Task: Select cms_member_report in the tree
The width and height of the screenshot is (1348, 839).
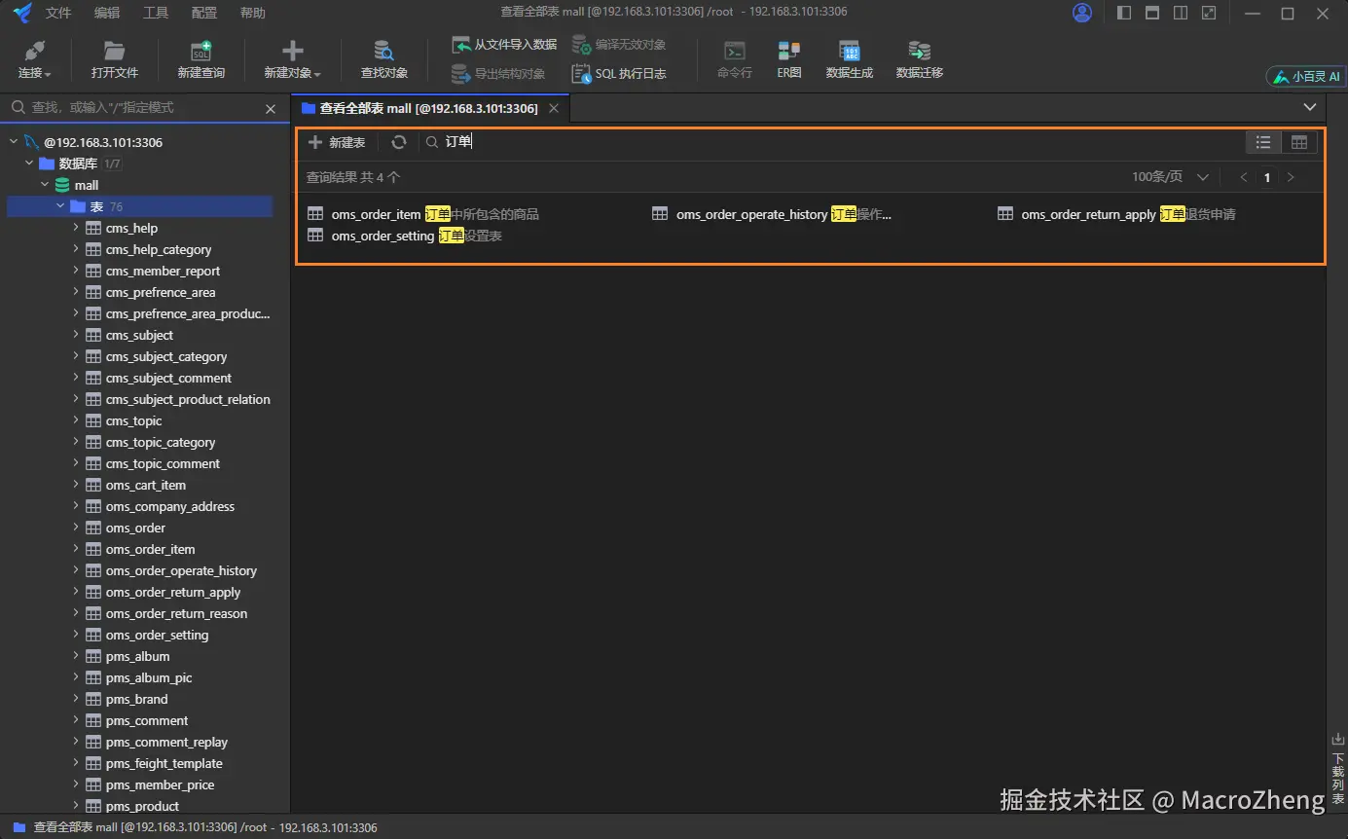Action: (x=163, y=271)
